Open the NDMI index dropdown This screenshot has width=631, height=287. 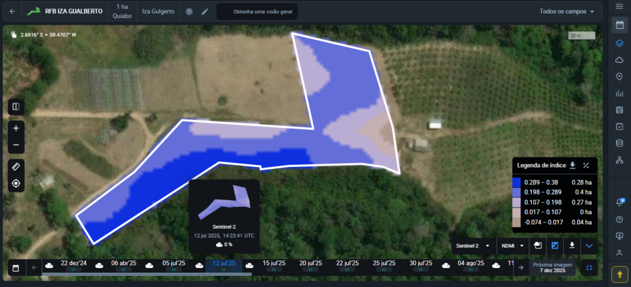click(x=511, y=246)
